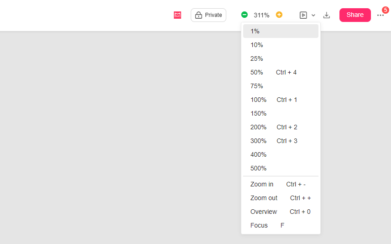This screenshot has width=391, height=244.
Task: Click the pink Share button
Action: (x=355, y=15)
